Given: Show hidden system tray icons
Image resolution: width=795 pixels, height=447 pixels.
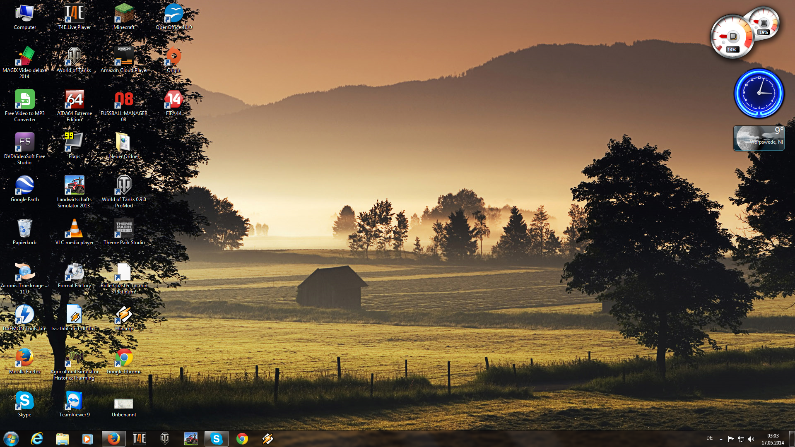Looking at the screenshot, I should point(721,439).
